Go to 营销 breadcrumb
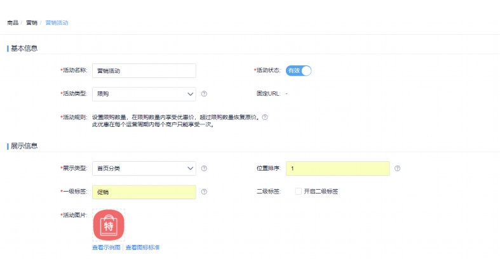The image size is (500, 276). pyautogui.click(x=32, y=23)
